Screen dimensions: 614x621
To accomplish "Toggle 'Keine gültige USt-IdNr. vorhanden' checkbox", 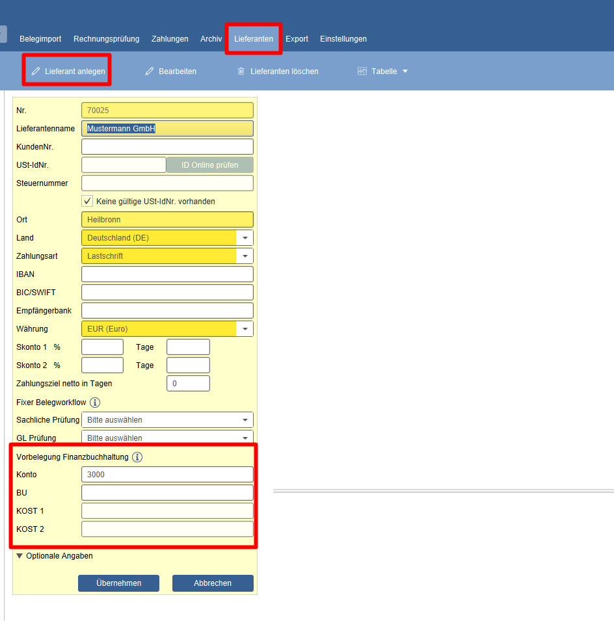I will (87, 201).
